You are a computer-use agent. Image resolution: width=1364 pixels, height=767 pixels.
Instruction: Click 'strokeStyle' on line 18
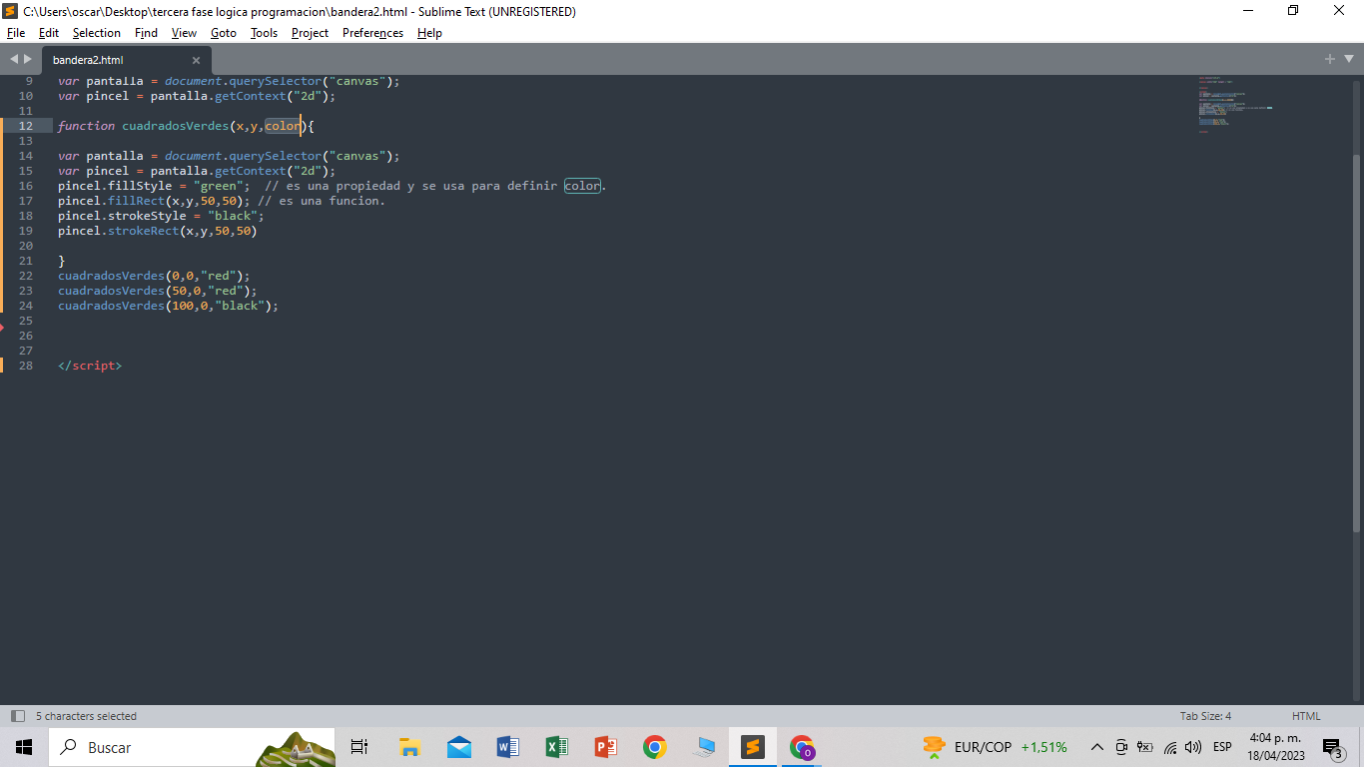(x=147, y=216)
